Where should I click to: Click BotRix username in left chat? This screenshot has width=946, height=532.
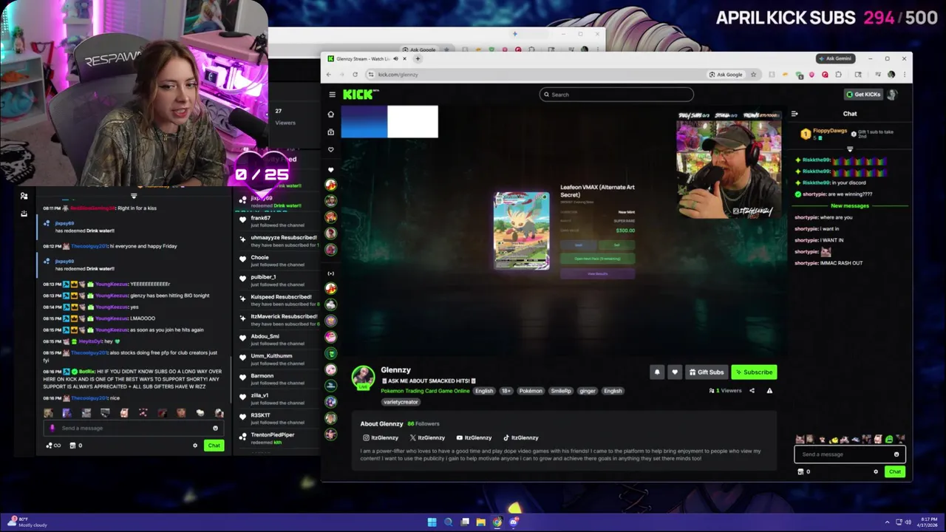[87, 372]
